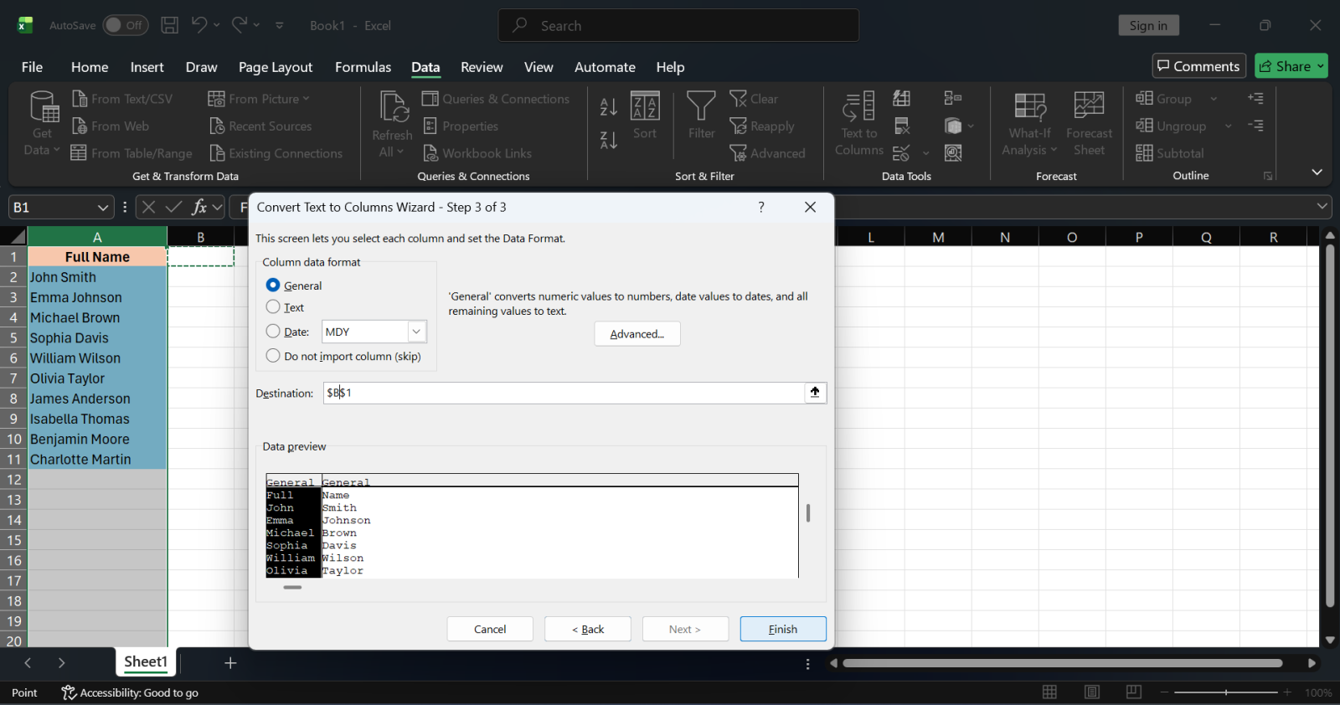The image size is (1340, 705).
Task: Switch to the Insert tab
Action: click(147, 67)
